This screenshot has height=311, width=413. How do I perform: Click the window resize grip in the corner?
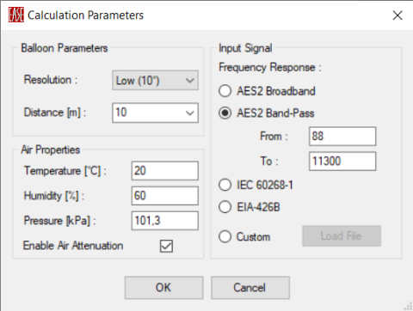tap(408, 306)
